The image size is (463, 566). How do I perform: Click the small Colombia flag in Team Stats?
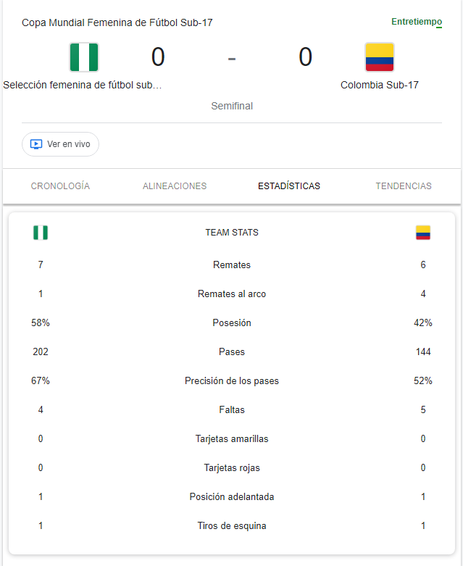[x=423, y=233]
